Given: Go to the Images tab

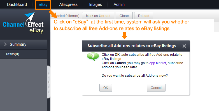Looking at the screenshot, I should click(x=95, y=4).
